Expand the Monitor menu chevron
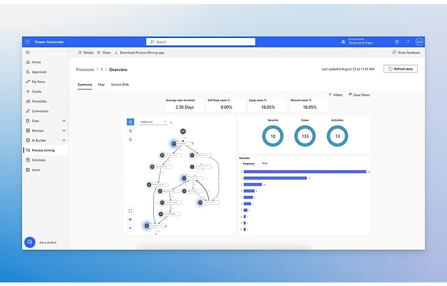The image size is (447, 286). (64, 130)
